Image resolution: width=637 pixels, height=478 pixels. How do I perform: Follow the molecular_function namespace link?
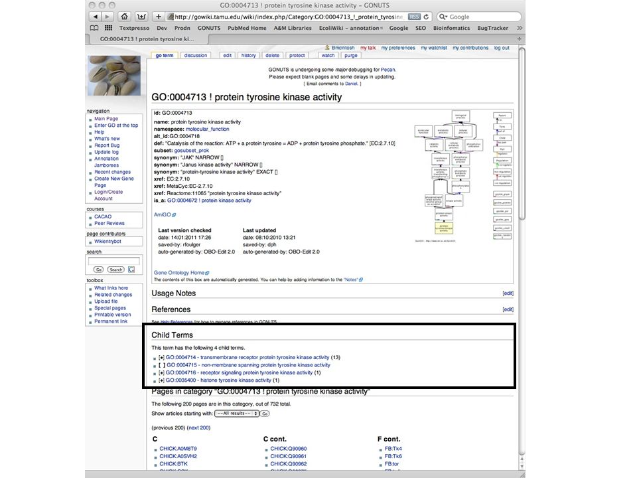(x=207, y=129)
